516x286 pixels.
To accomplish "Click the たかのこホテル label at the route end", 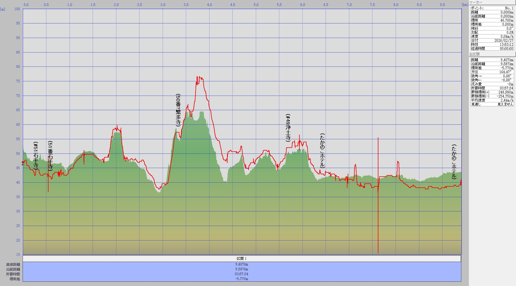I will pyautogui.click(x=454, y=162).
